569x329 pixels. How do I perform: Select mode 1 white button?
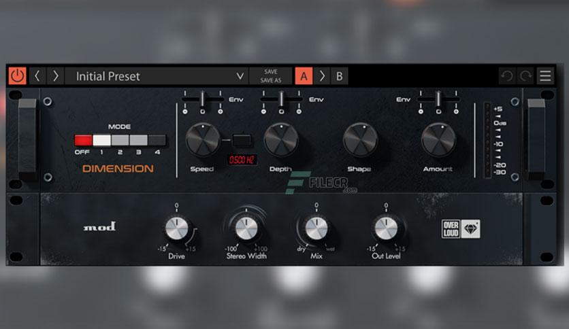[101, 140]
